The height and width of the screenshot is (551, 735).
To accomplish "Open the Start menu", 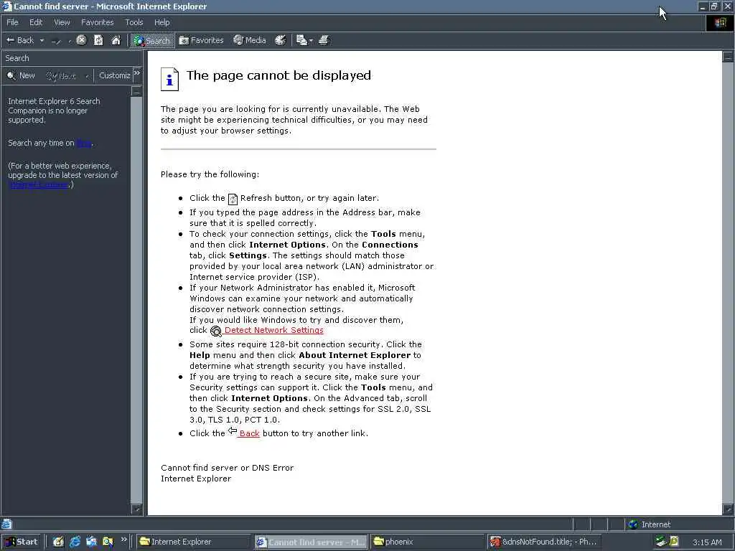I will click(x=22, y=542).
